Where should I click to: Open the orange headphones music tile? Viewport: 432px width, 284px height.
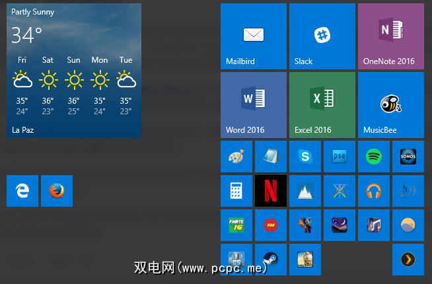[x=374, y=191]
